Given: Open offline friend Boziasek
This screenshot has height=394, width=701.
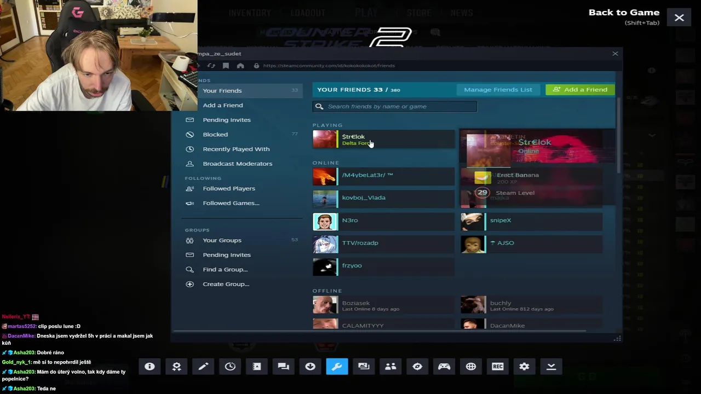Looking at the screenshot, I should click(383, 305).
